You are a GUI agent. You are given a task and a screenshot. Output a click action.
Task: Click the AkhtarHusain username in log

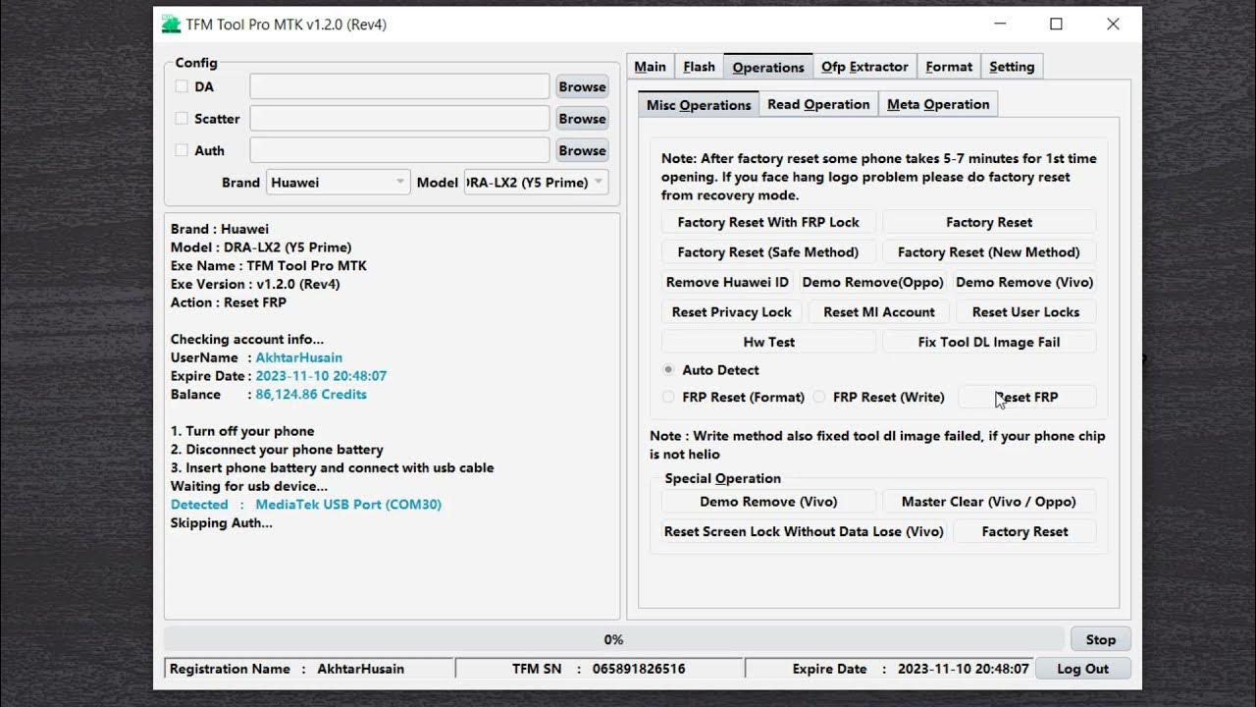pos(299,357)
